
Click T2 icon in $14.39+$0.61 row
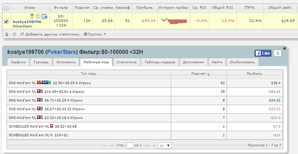(x=40, y=91)
